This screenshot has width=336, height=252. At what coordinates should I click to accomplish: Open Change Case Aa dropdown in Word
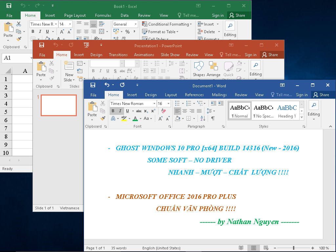coord(148,118)
